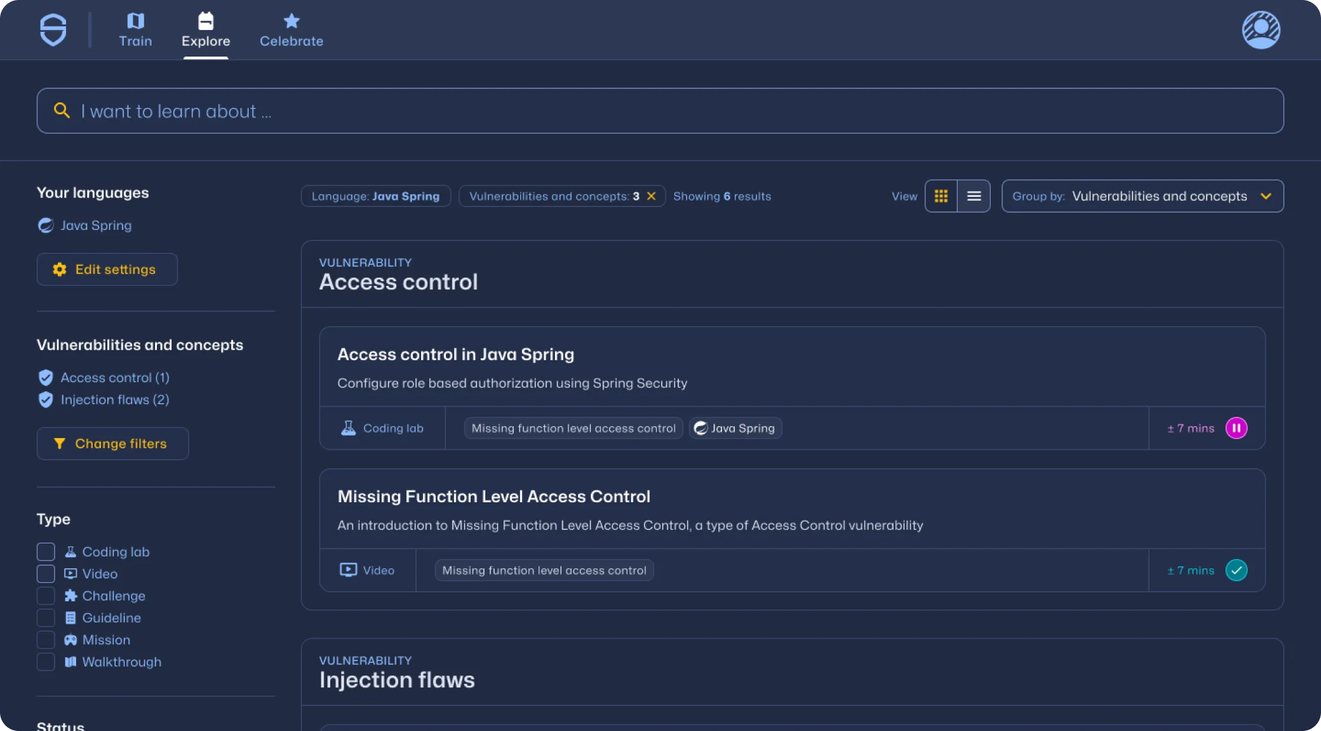Click the shield logo in the top bar
Image resolution: width=1321 pixels, height=731 pixels.
pyautogui.click(x=52, y=29)
